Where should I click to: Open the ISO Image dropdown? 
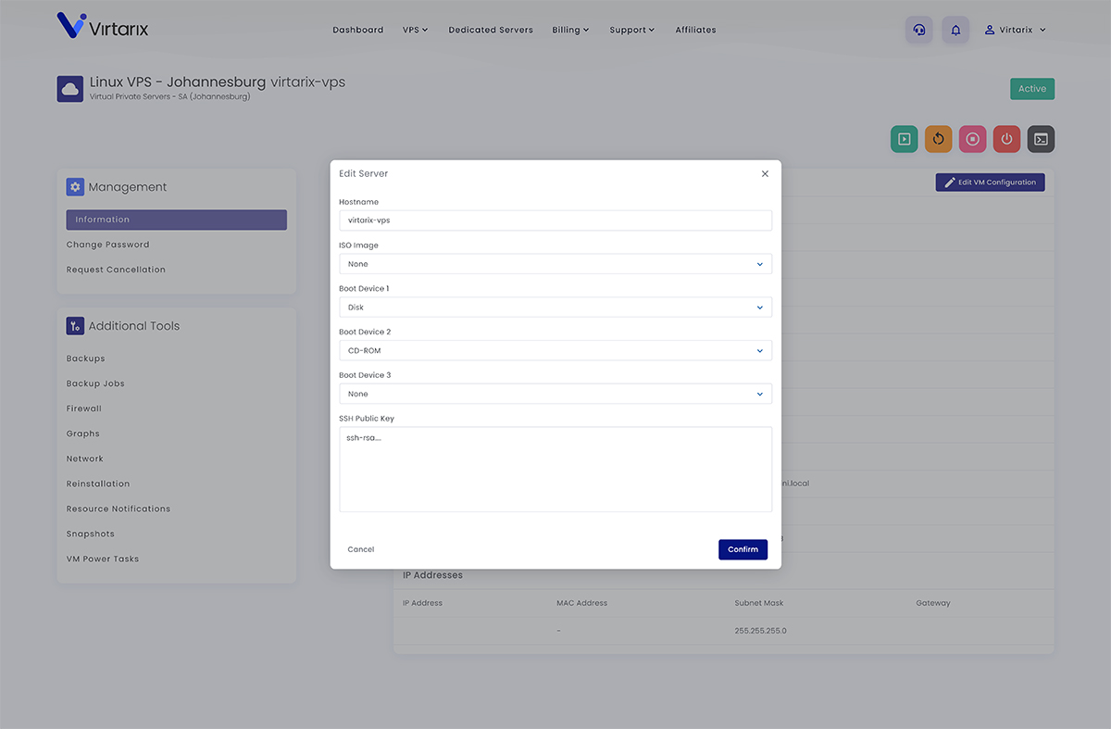[x=555, y=263]
